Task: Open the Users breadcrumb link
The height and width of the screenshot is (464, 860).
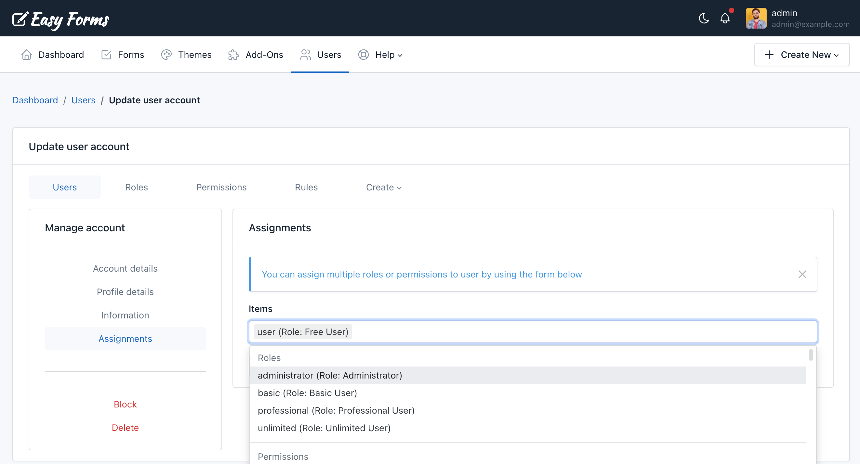Action: (83, 100)
